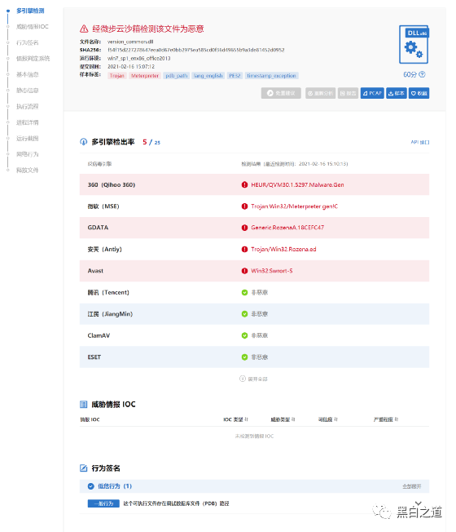Click the red alert icon on 360 row
The height and width of the screenshot is (532, 456).
[244, 184]
